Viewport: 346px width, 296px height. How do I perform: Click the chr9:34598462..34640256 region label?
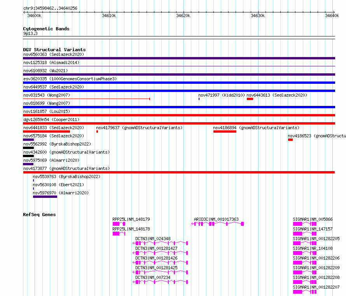click(50, 8)
